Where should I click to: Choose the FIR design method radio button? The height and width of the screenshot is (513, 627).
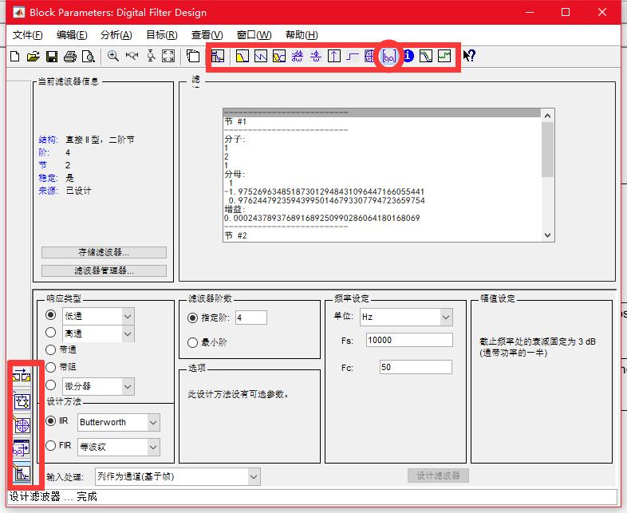click(50, 445)
